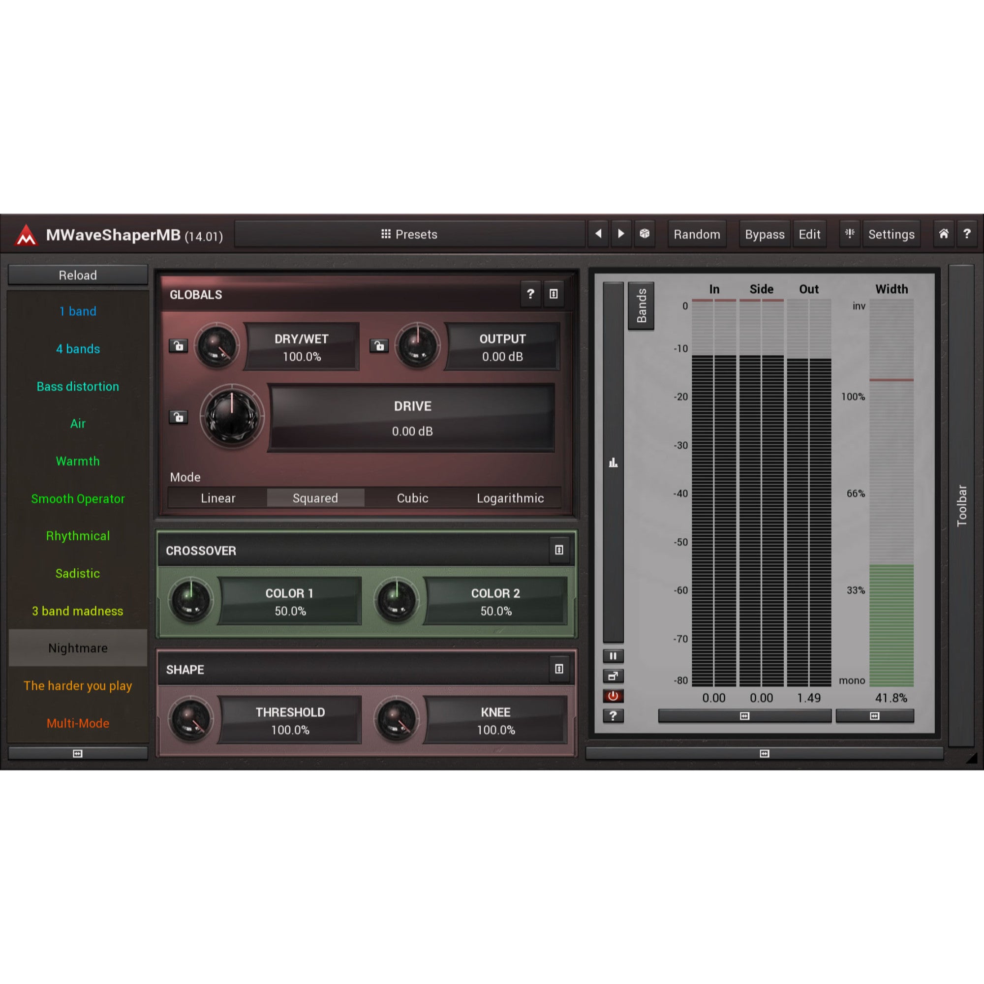Select Linear mode

click(218, 498)
